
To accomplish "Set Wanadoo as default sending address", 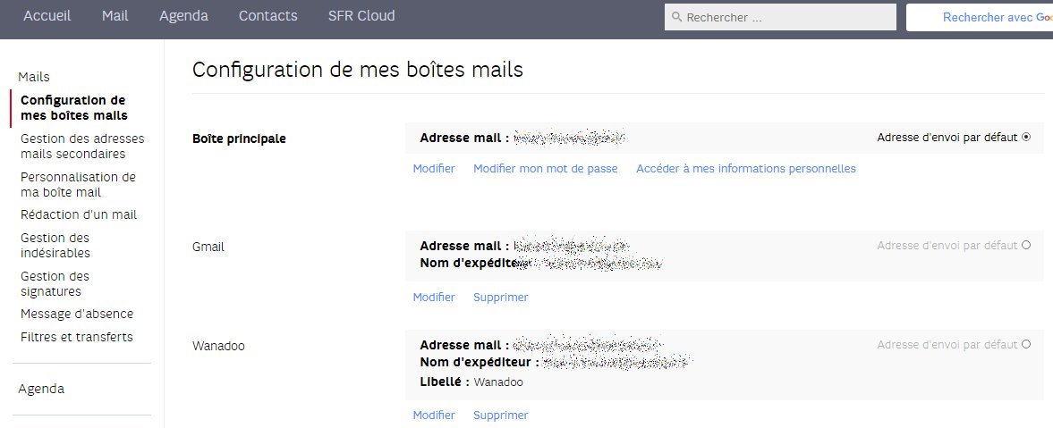I will coord(1026,345).
